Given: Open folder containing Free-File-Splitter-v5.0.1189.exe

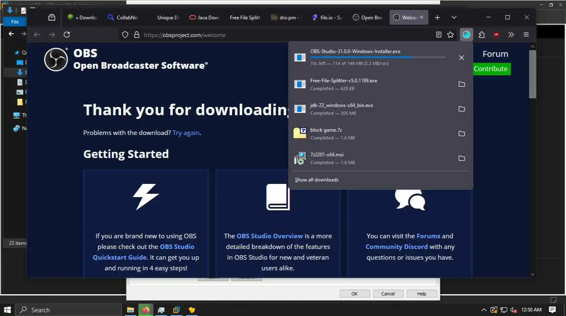Looking at the screenshot, I should coord(462,84).
